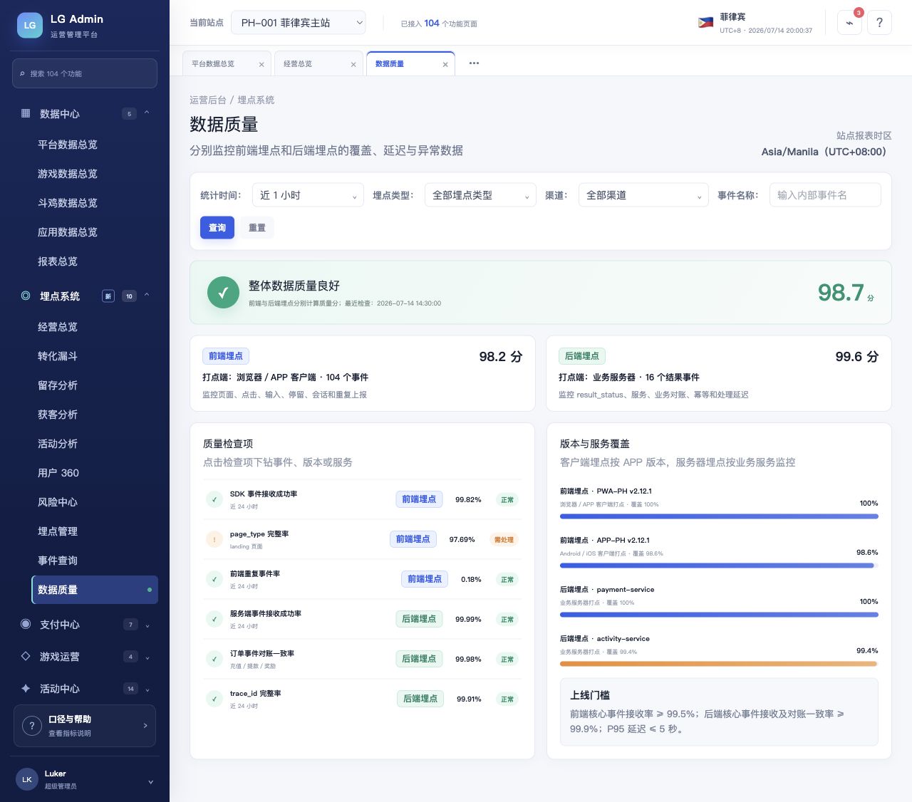912x802 pixels.
Task: Close the 平台数据总览 tab
Action: (261, 64)
